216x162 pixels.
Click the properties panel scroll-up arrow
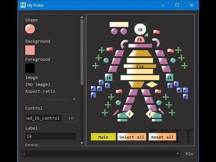click(x=82, y=17)
